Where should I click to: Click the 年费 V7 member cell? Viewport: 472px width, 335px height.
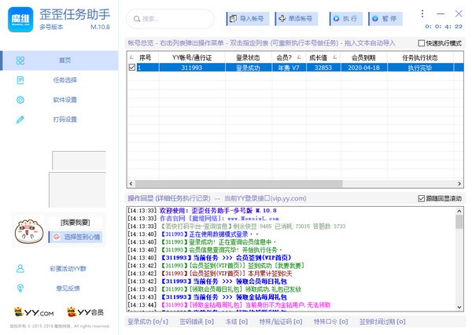click(289, 68)
